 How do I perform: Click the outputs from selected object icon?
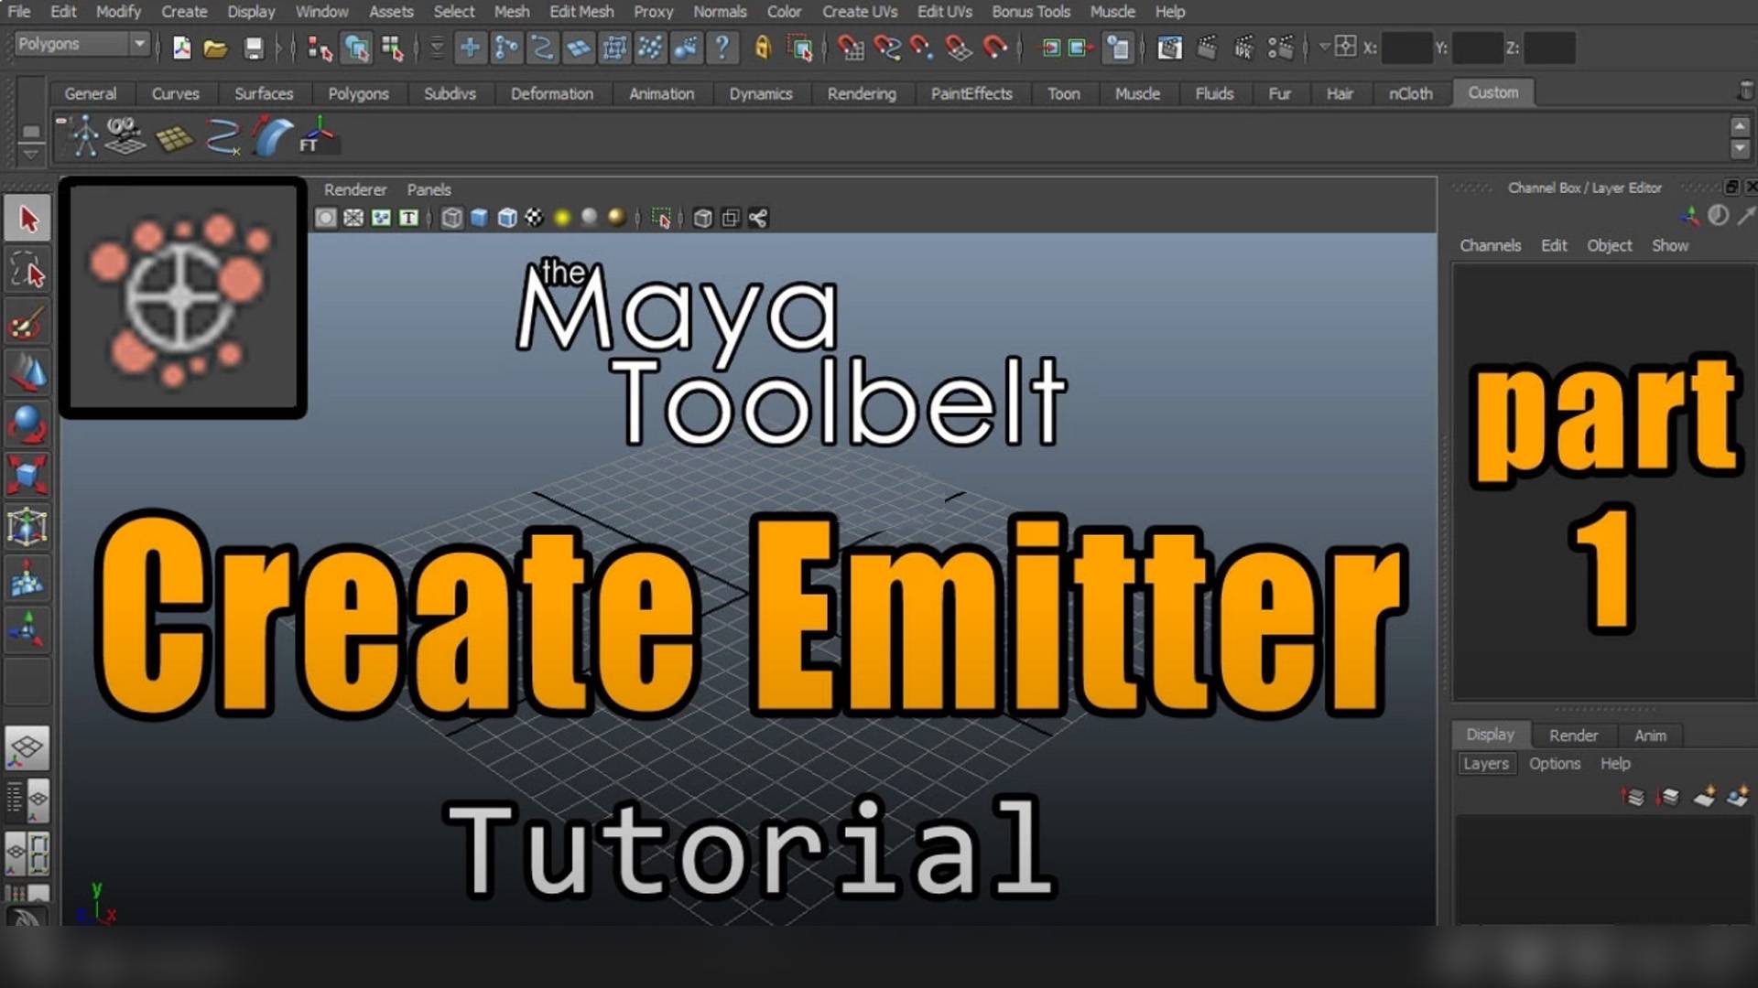pos(1081,48)
